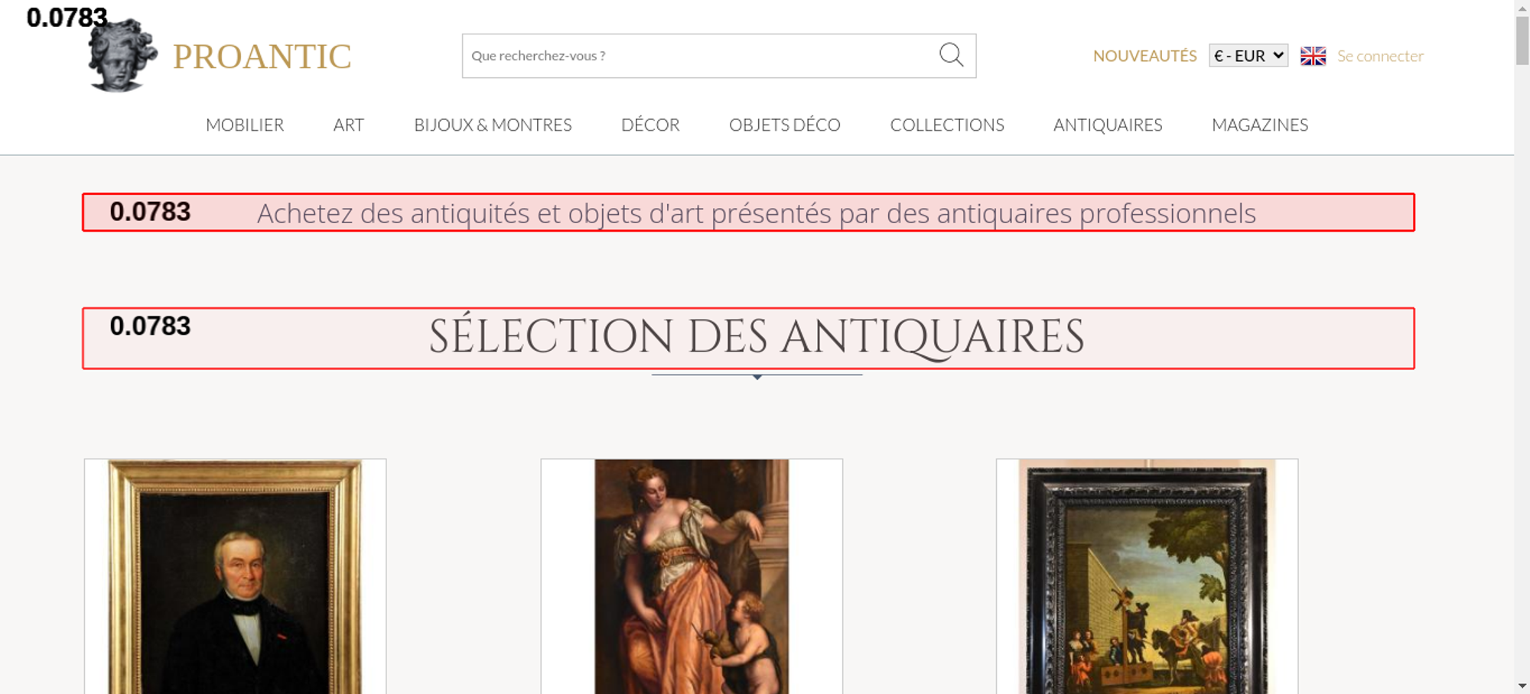Click the magnifying glass search icon
Image resolution: width=1530 pixels, height=694 pixels.
pos(951,55)
